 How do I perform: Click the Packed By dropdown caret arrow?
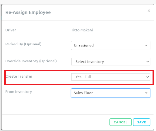146,46
